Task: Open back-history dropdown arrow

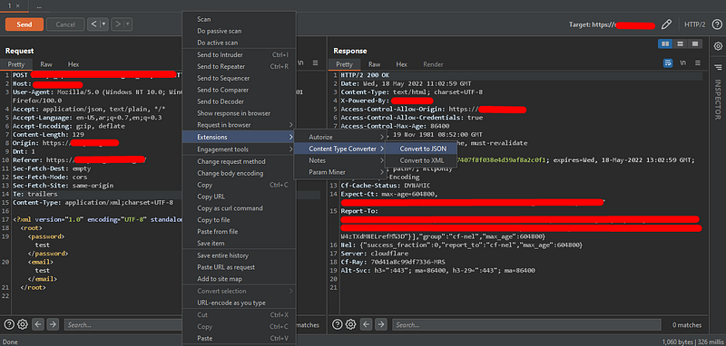Action: [x=104, y=24]
